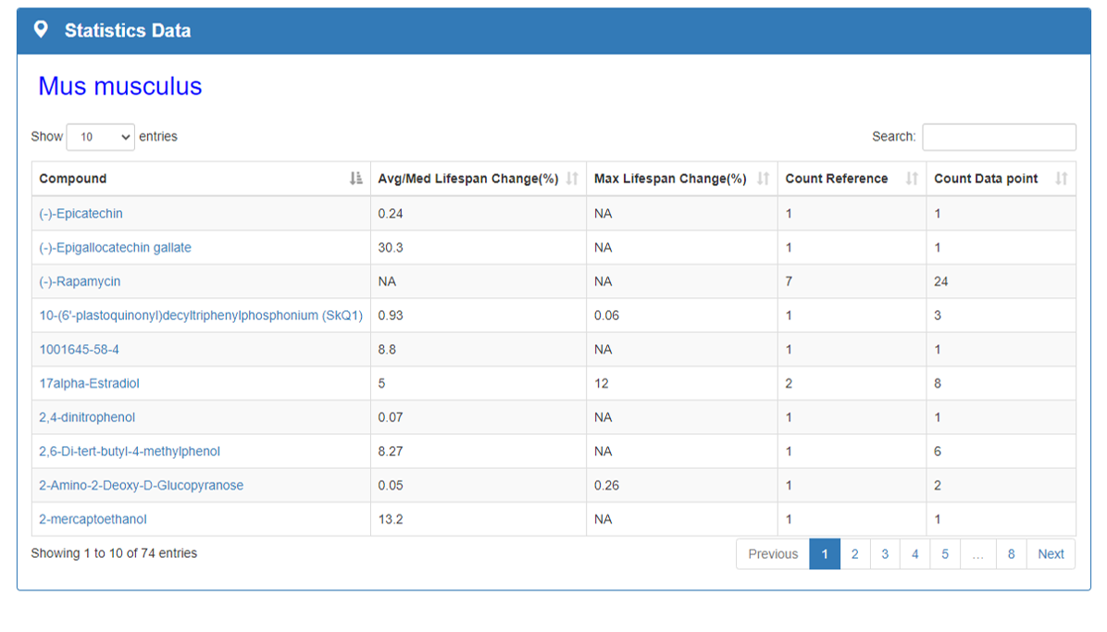
Task: Sort by Compound column sort icon
Action: click(356, 179)
